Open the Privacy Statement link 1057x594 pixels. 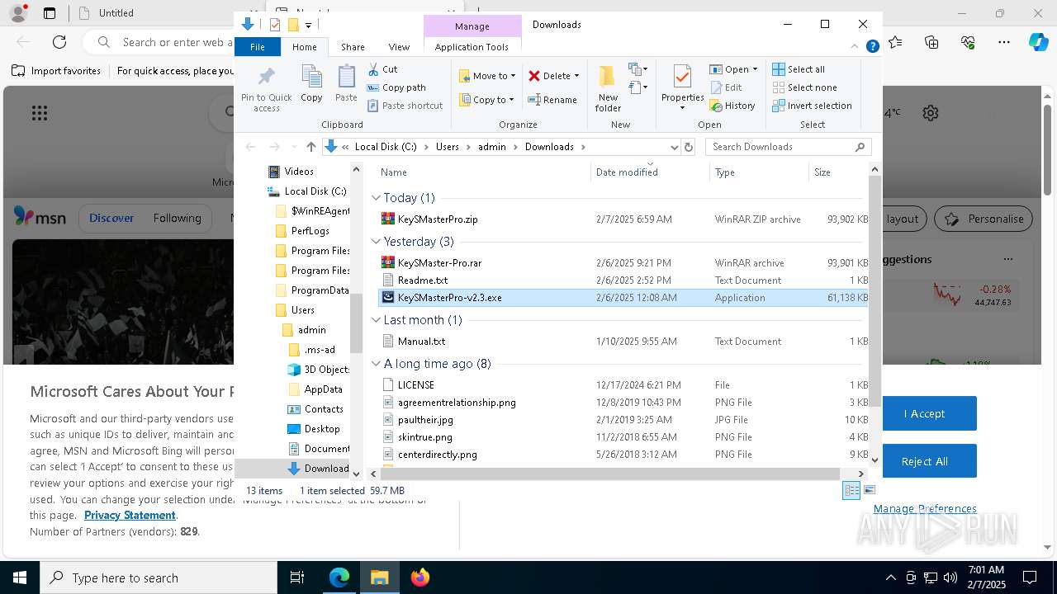click(130, 515)
